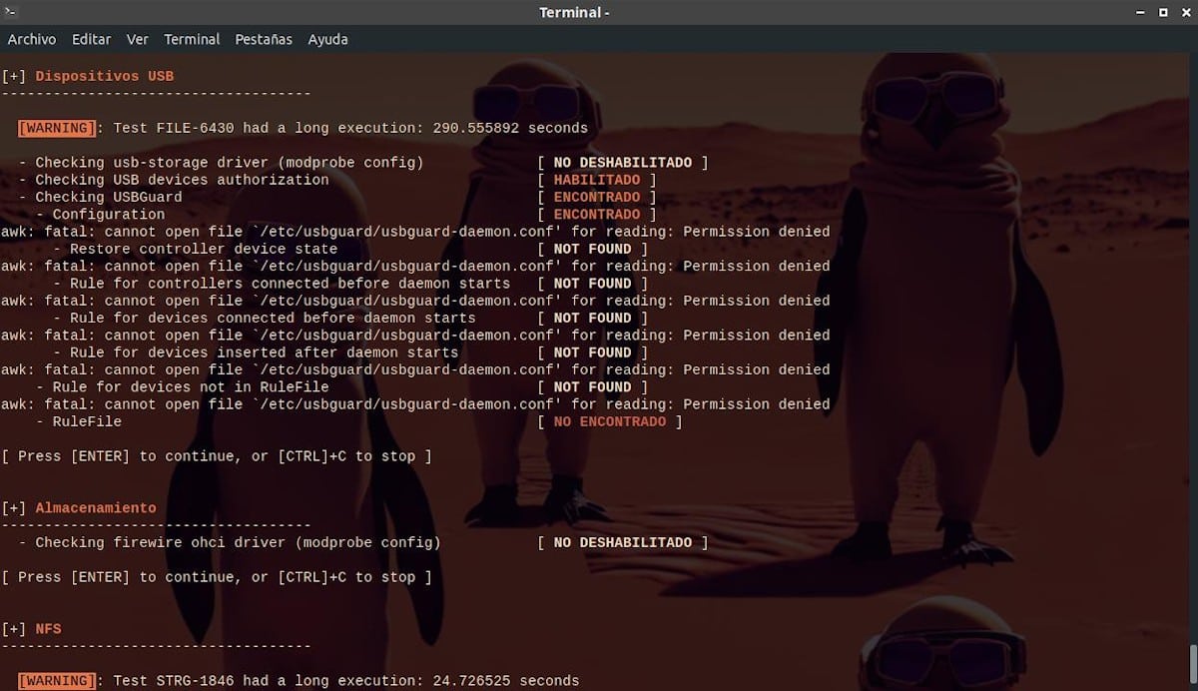Click NO DESHABILITADO beside usb-storage driver
Viewport: 1198px width, 691px height.
623,163
